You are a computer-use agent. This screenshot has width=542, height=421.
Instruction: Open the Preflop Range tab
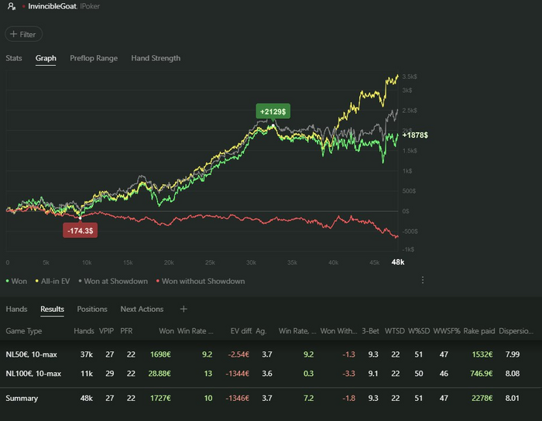click(x=94, y=58)
